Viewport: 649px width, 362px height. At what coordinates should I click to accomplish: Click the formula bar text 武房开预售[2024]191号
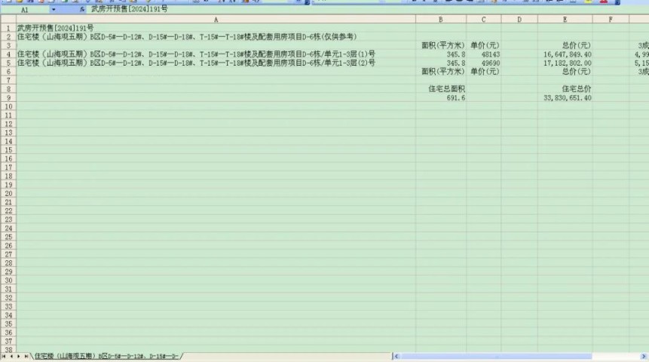click(129, 9)
